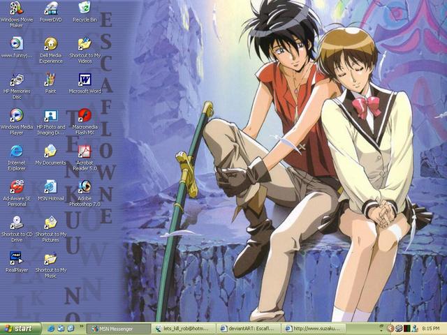
Task: Select the Windows Media Player desktop icon
Action: pyautogui.click(x=17, y=121)
